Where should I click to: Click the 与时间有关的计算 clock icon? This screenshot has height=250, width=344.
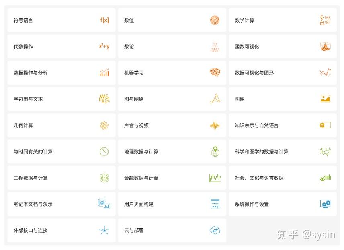(x=104, y=151)
